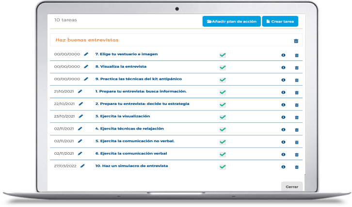Delete task 'Ejercita técnicas de relajación'
352x207 pixels.
(x=297, y=130)
